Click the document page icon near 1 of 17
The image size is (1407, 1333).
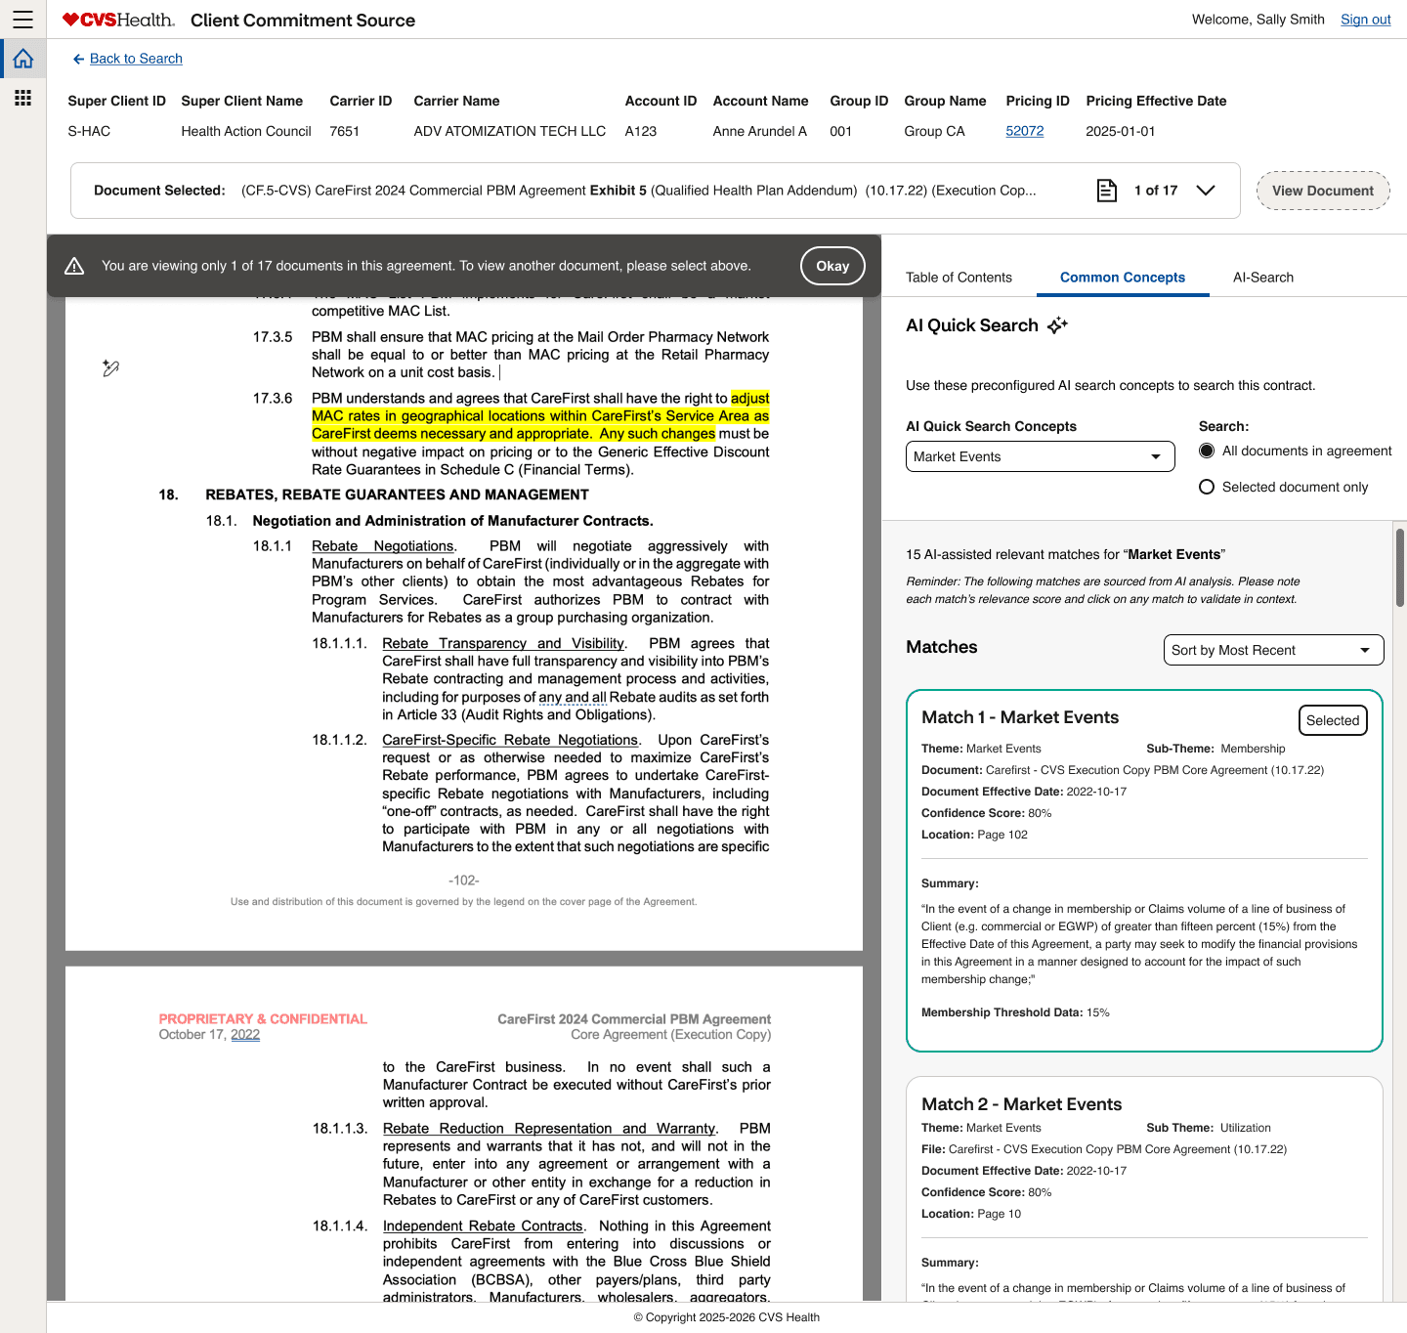[1106, 191]
